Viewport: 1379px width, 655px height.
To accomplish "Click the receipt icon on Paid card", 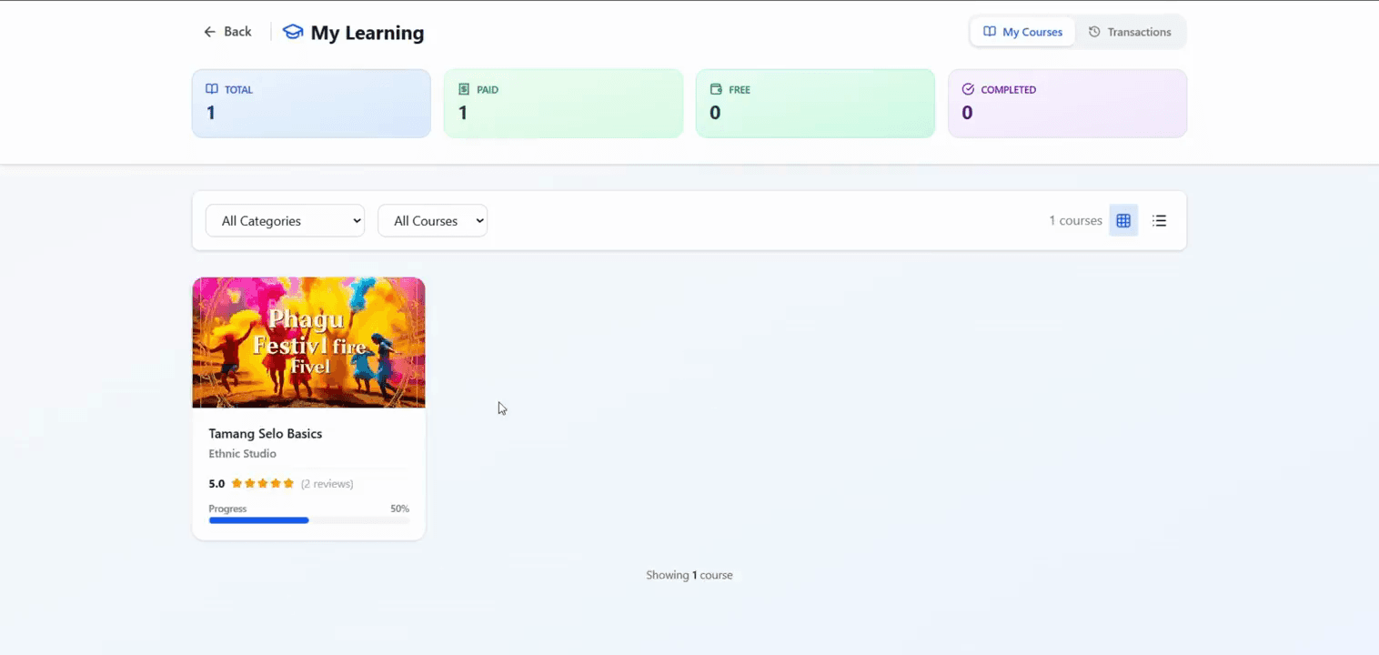I will click(464, 89).
